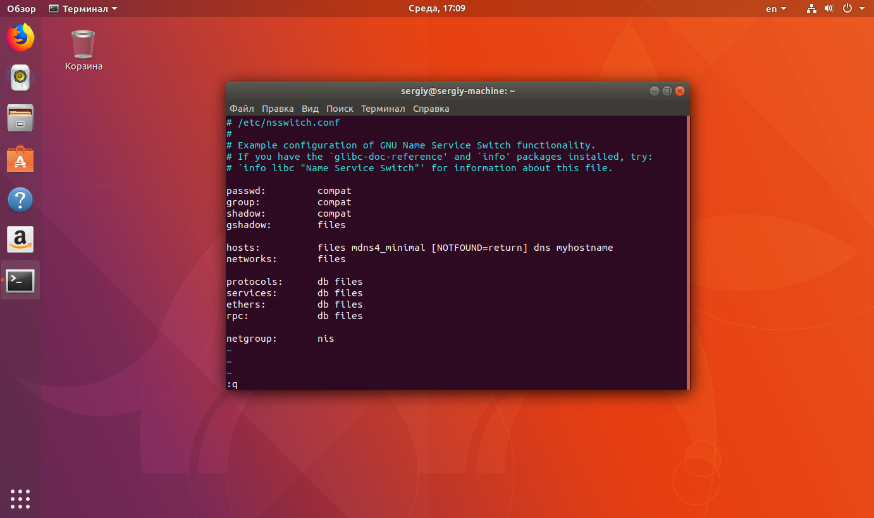The image size is (874, 518).
Task: Click the 'group:' entry
Action: (243, 202)
